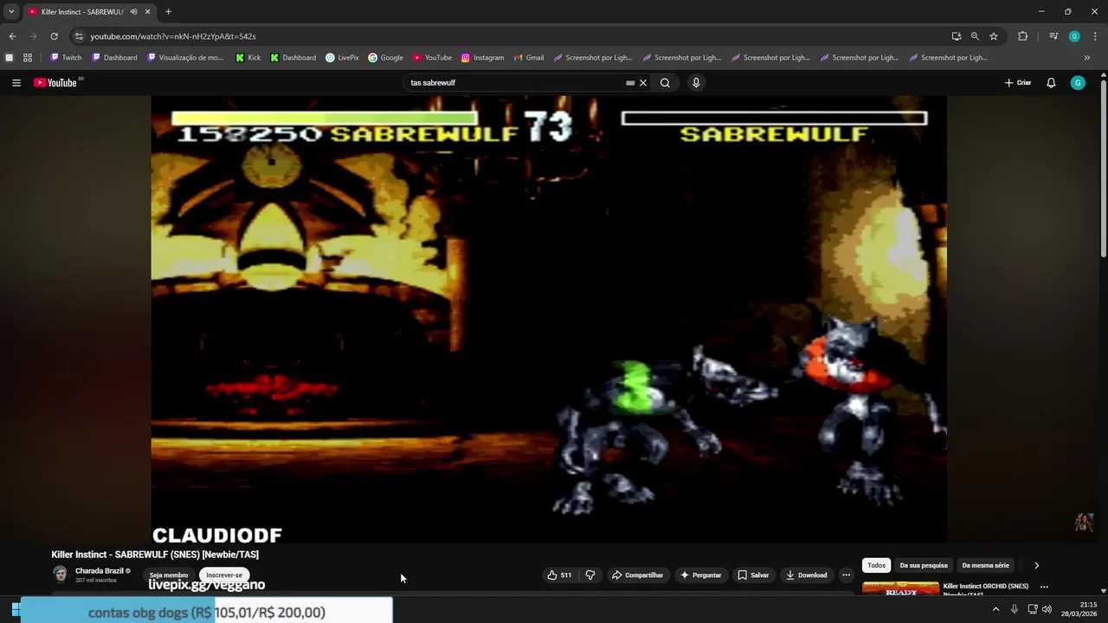
Task: Like the video with thumbs up
Action: (559, 575)
